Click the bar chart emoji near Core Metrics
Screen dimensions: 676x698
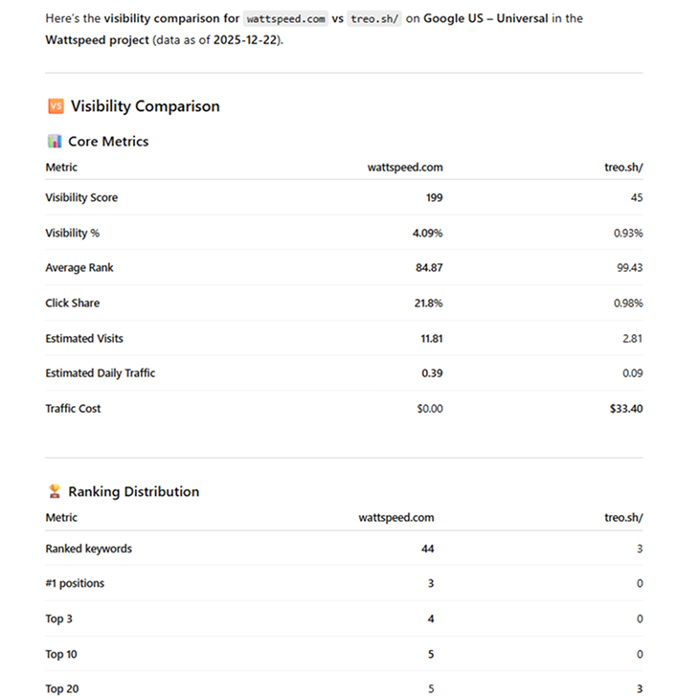(x=55, y=142)
